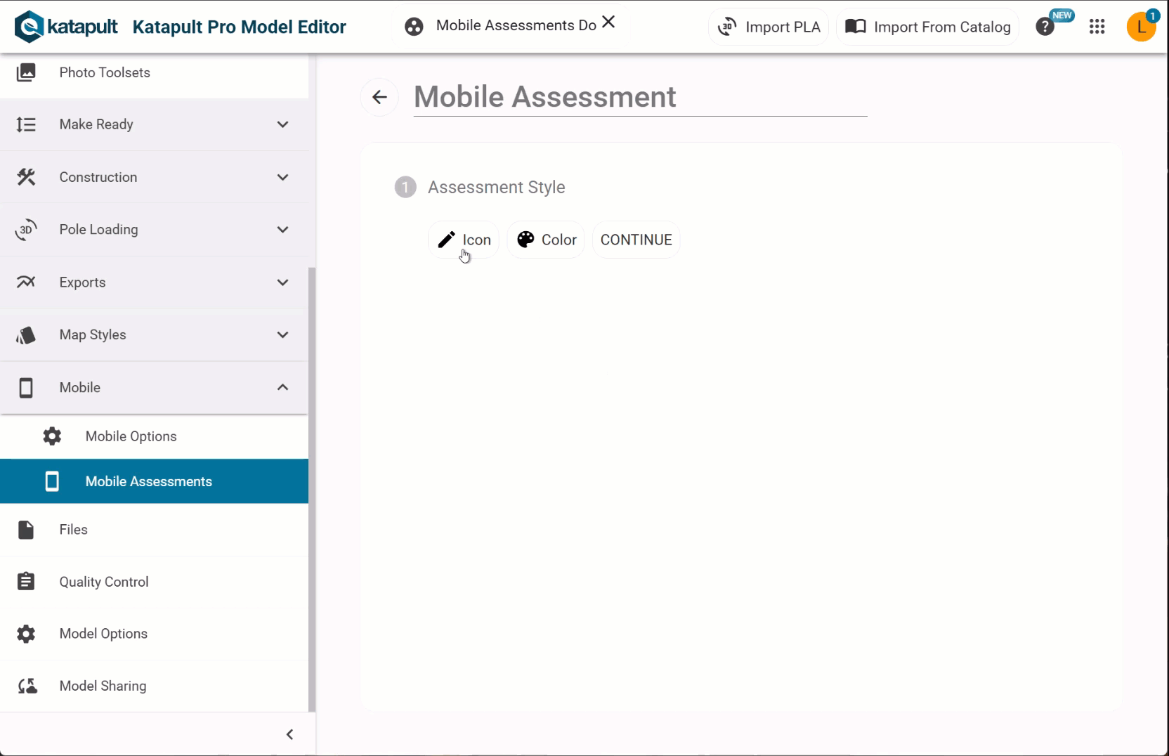The height and width of the screenshot is (756, 1169).
Task: Click the pencil Icon style button
Action: tap(464, 240)
